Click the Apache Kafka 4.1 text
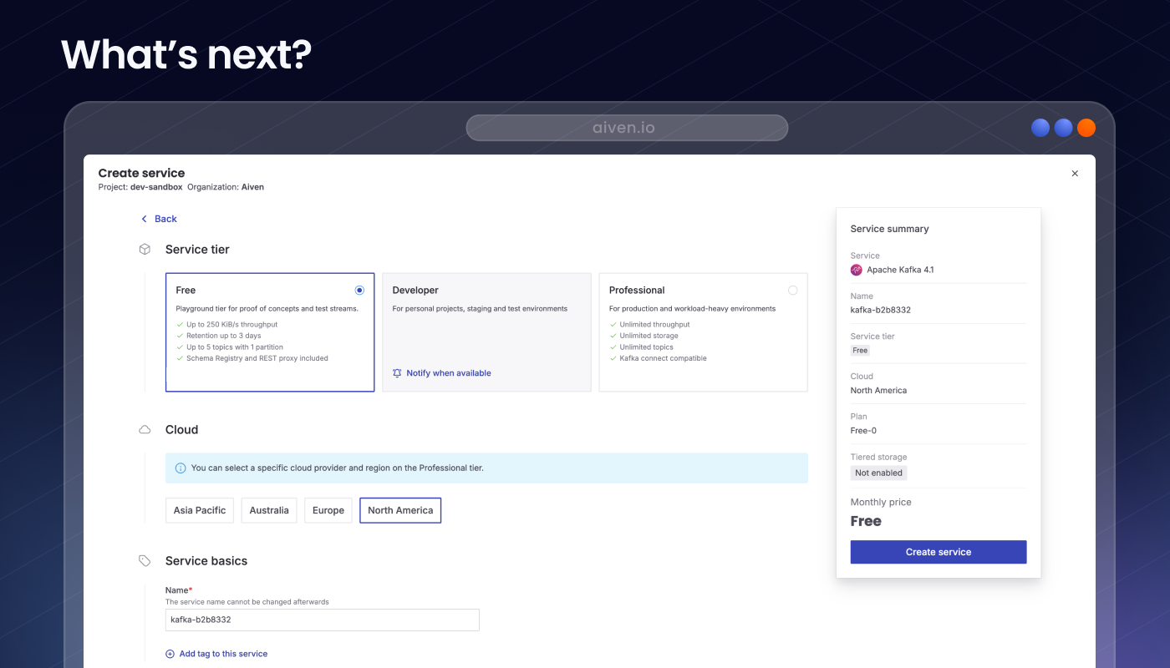 click(x=900, y=270)
